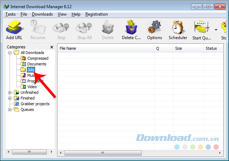Screen dimensions: 229x161
Task: Click the file list horizontal scrollbar thumb
Action: (x=103, y=153)
